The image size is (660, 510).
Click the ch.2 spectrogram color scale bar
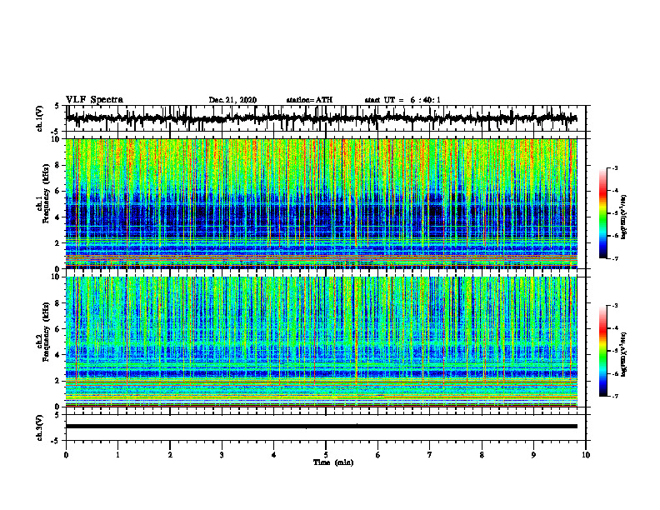tap(602, 351)
